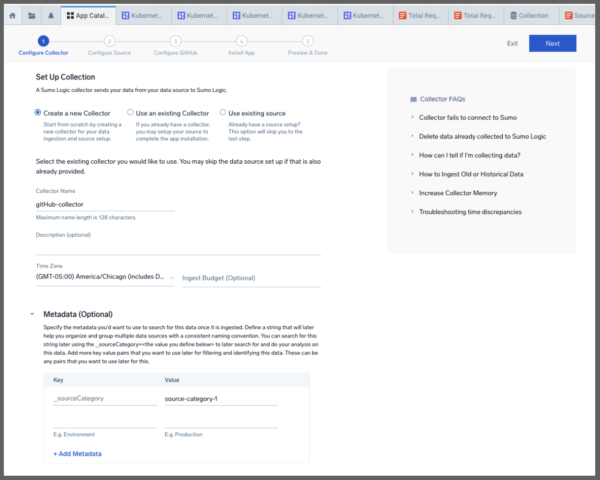Collapse the Metadata (Optional) section
This screenshot has width=600, height=480.
pos(32,314)
